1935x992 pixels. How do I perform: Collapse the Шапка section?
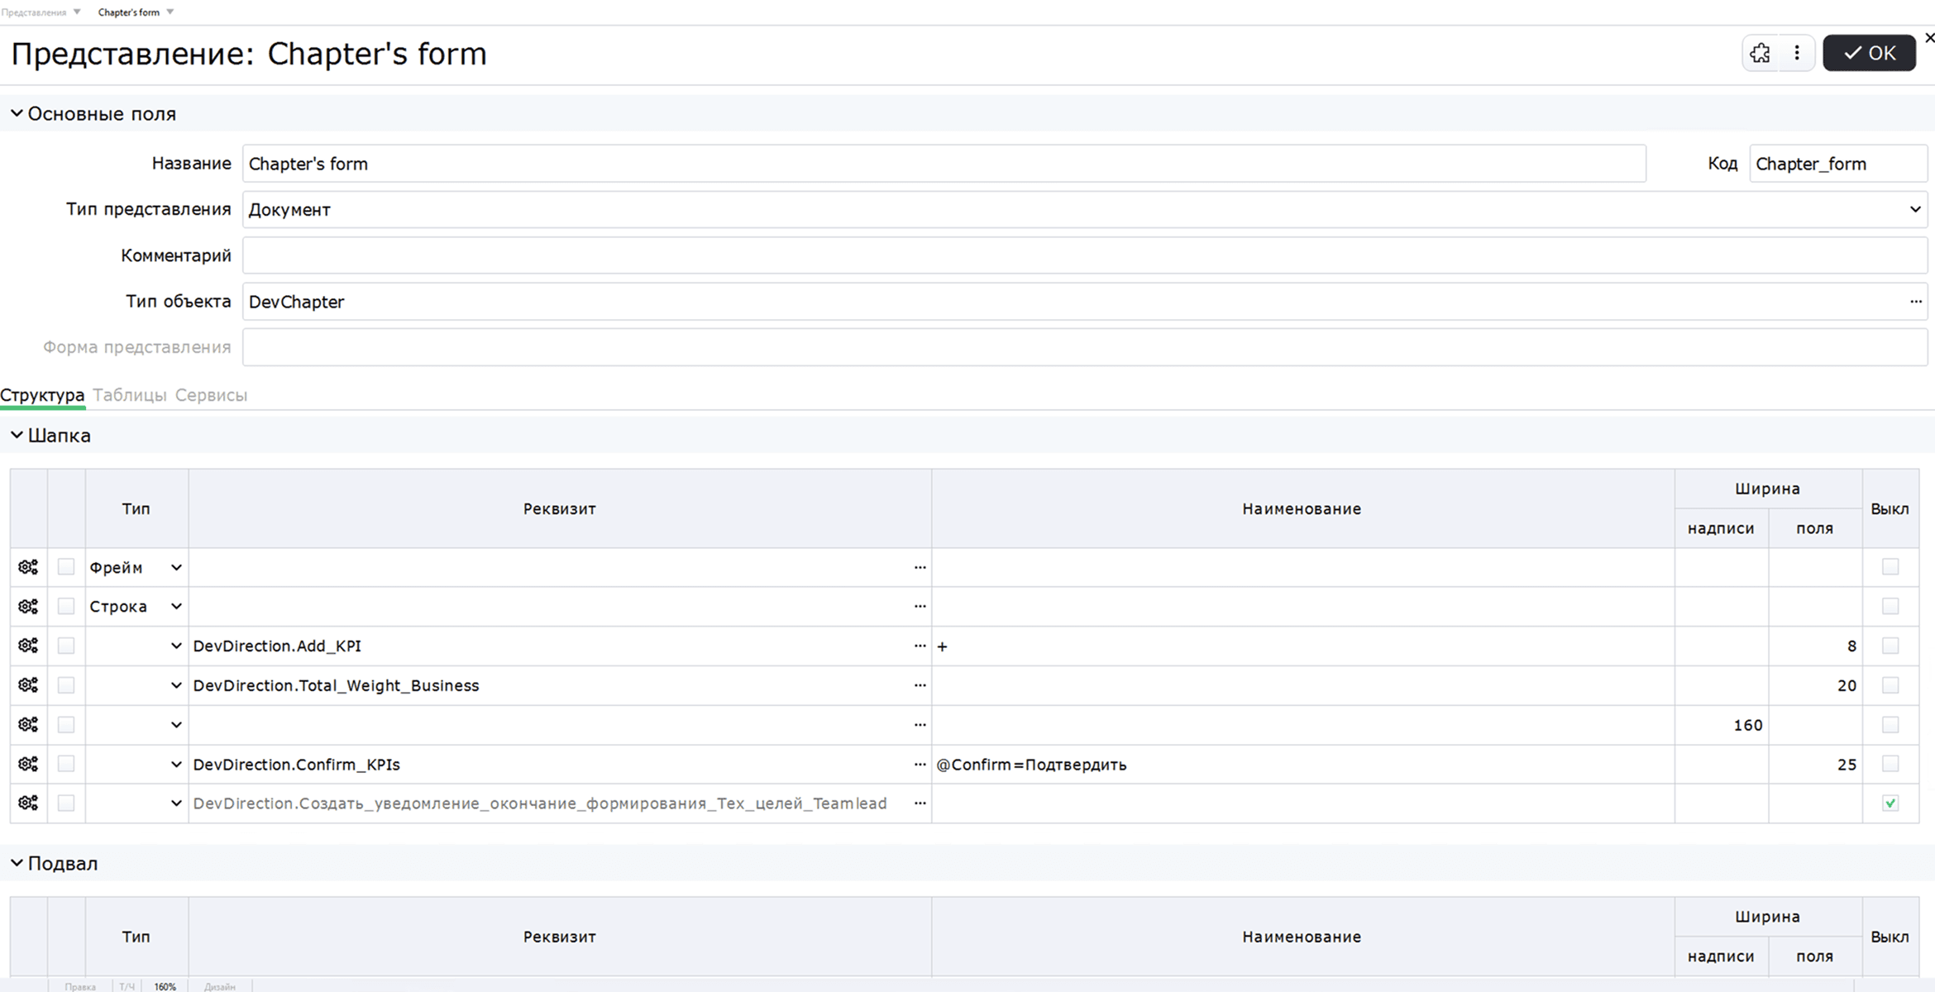(x=17, y=435)
